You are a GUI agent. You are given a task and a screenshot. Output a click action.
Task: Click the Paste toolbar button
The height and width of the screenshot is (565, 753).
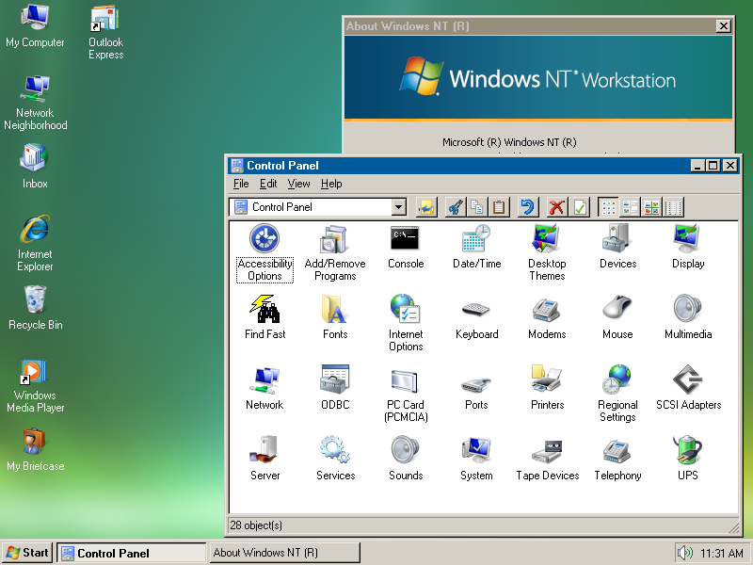click(x=499, y=207)
